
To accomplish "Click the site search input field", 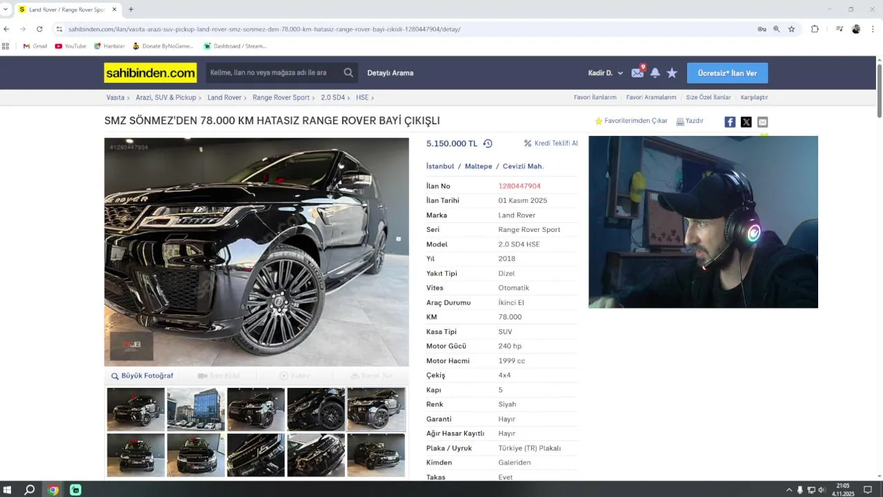I will coord(272,72).
